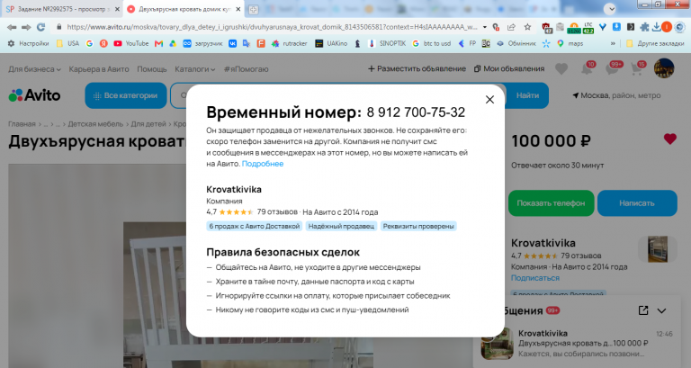Select badge 'Реквизиты проверены'
Viewport: 691px width, 368px height.
pos(418,226)
